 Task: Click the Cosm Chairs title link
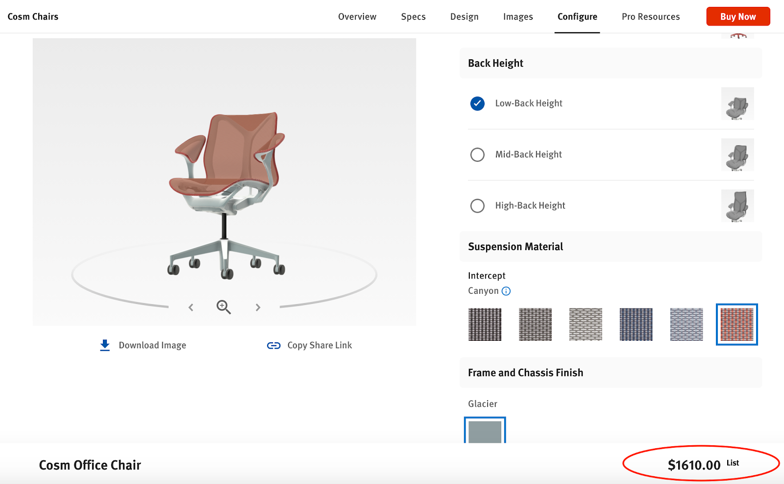coord(33,17)
